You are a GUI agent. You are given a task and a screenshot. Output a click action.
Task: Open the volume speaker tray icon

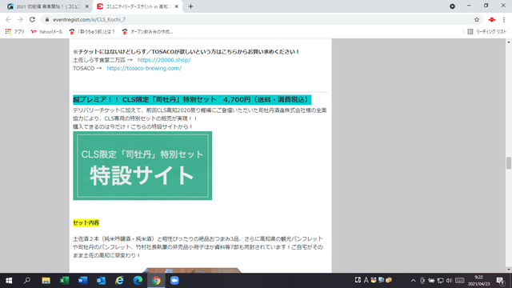[450, 281]
